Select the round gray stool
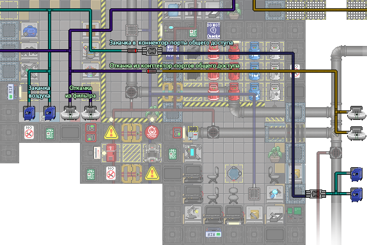367x245 pixels. coord(233,195)
